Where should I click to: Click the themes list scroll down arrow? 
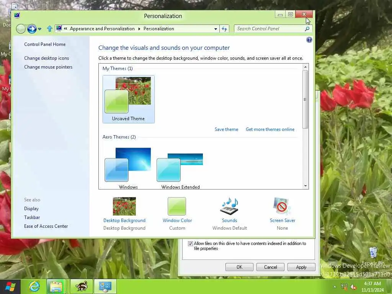(x=305, y=186)
